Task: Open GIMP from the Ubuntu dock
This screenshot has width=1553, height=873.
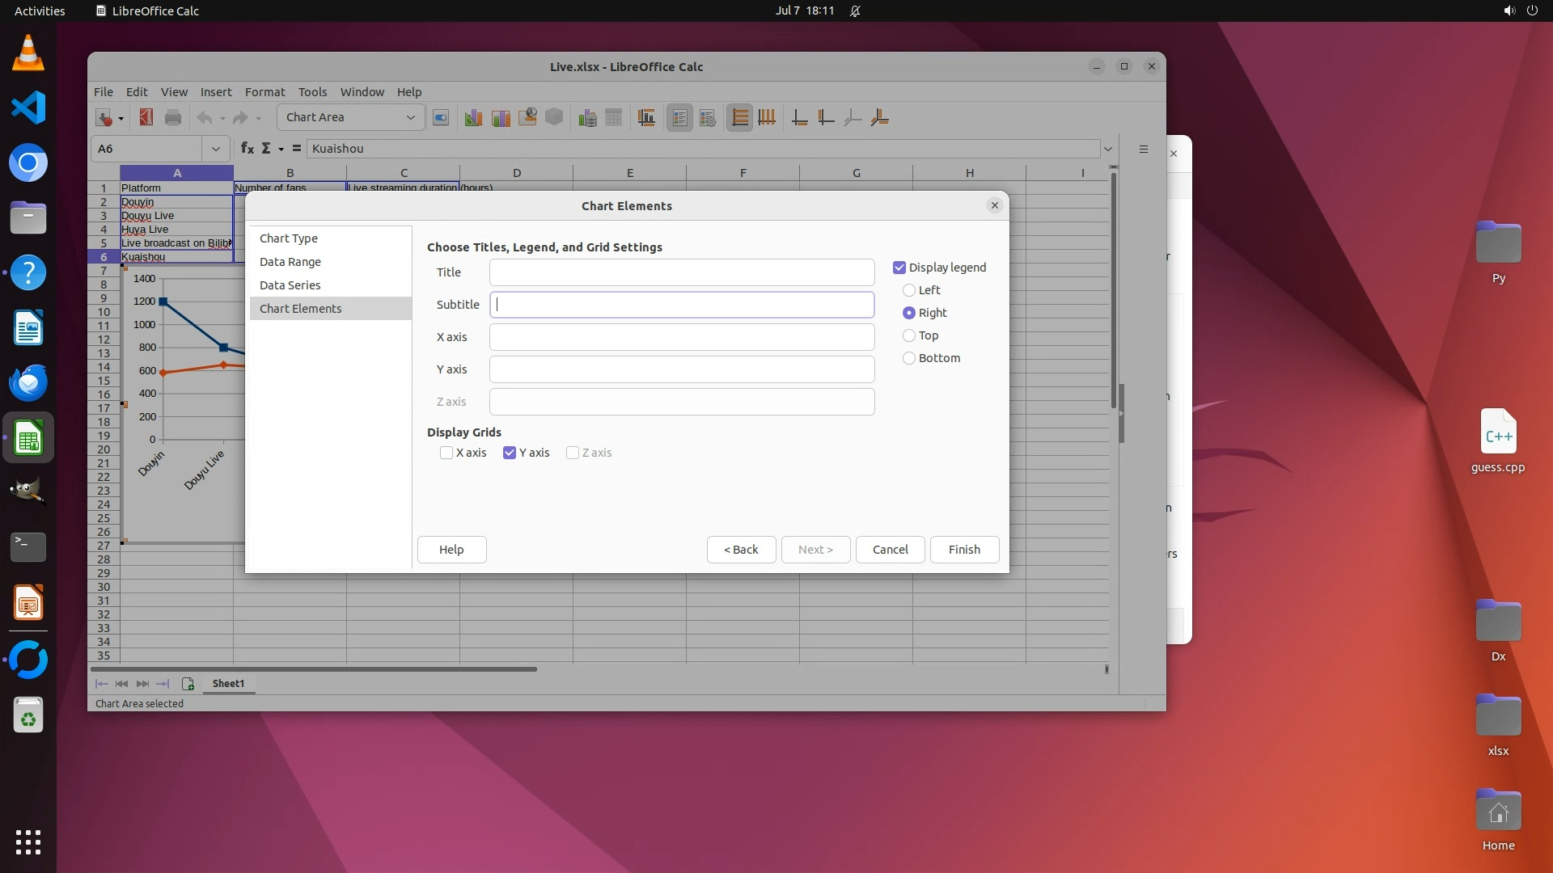Action: point(28,491)
